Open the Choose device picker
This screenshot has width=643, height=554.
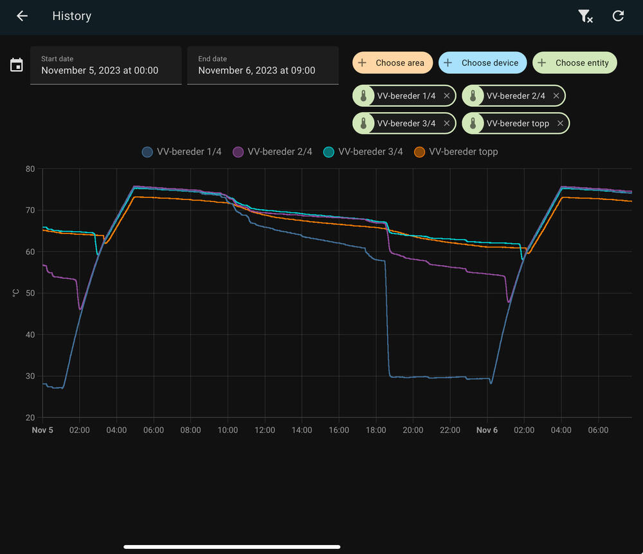click(482, 63)
